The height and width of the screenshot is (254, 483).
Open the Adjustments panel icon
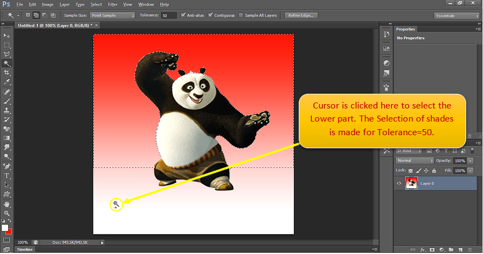tap(387, 63)
